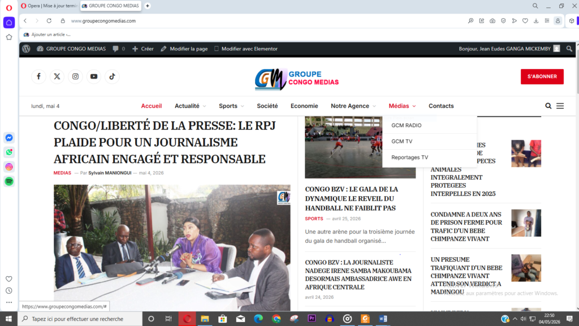Click Modifier avec Elementor
Viewport: 579px width, 326px height.
(246, 49)
